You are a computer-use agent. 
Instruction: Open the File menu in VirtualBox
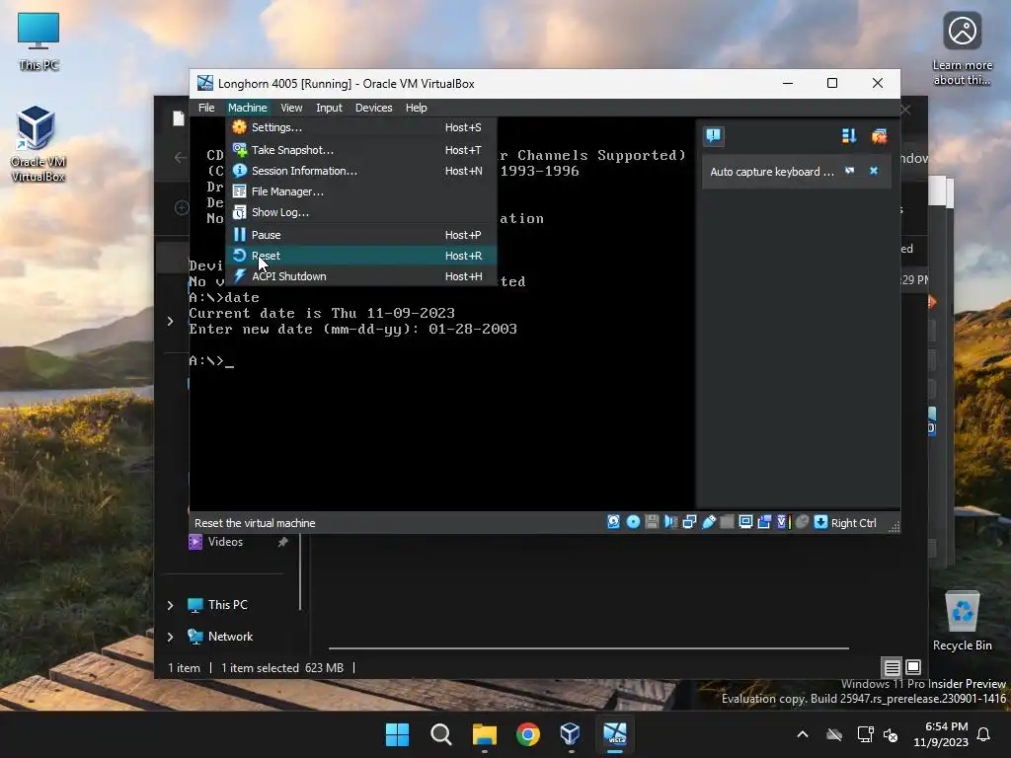[x=206, y=108]
